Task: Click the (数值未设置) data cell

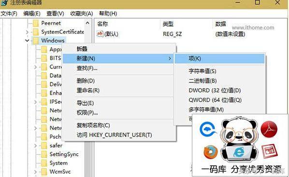Action: pyautogui.click(x=230, y=34)
